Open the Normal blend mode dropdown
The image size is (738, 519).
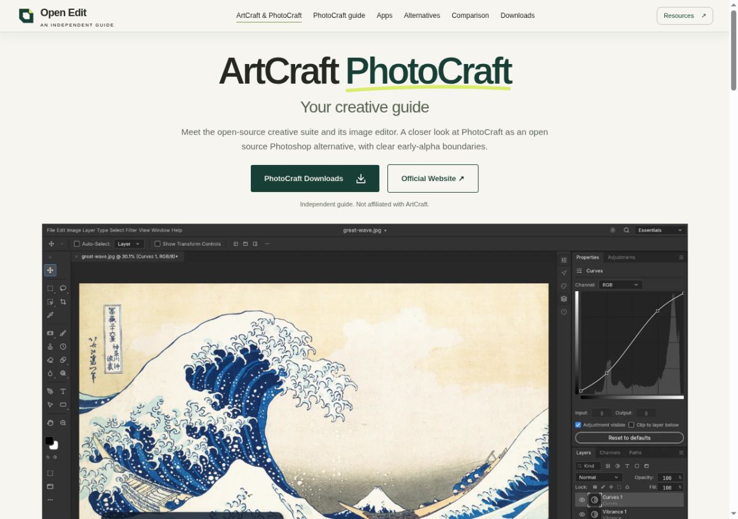click(x=599, y=477)
